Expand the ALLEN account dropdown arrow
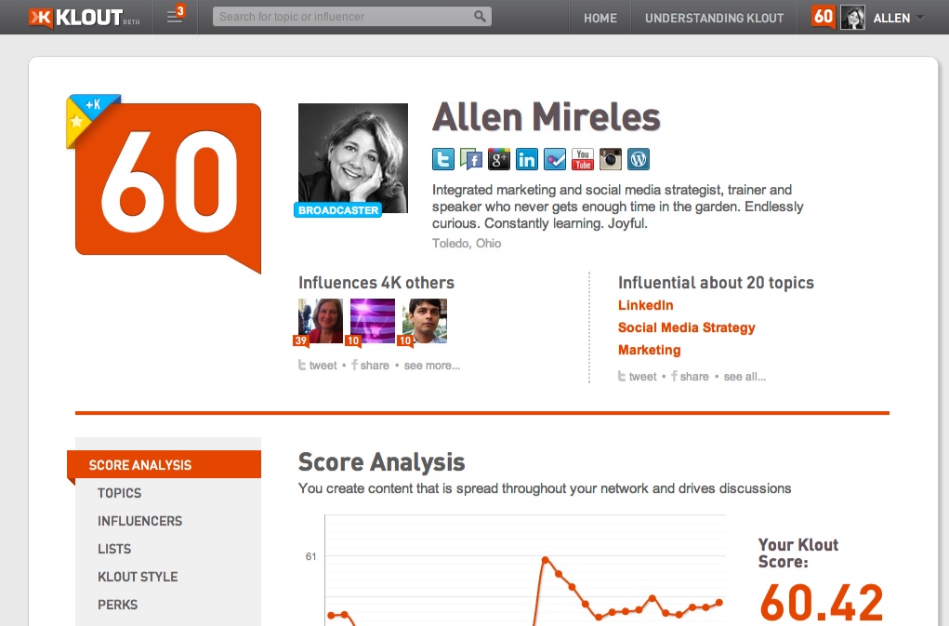Screen dimensions: 949x626 (x=920, y=18)
